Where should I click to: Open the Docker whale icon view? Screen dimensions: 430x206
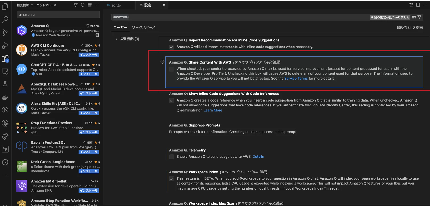[5, 97]
